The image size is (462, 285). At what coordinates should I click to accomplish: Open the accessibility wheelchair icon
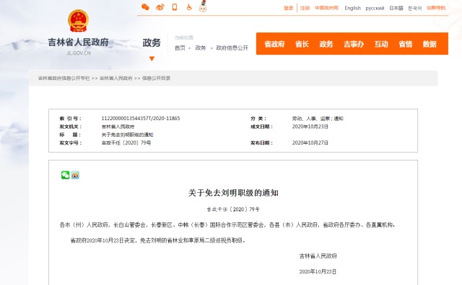(x=189, y=7)
